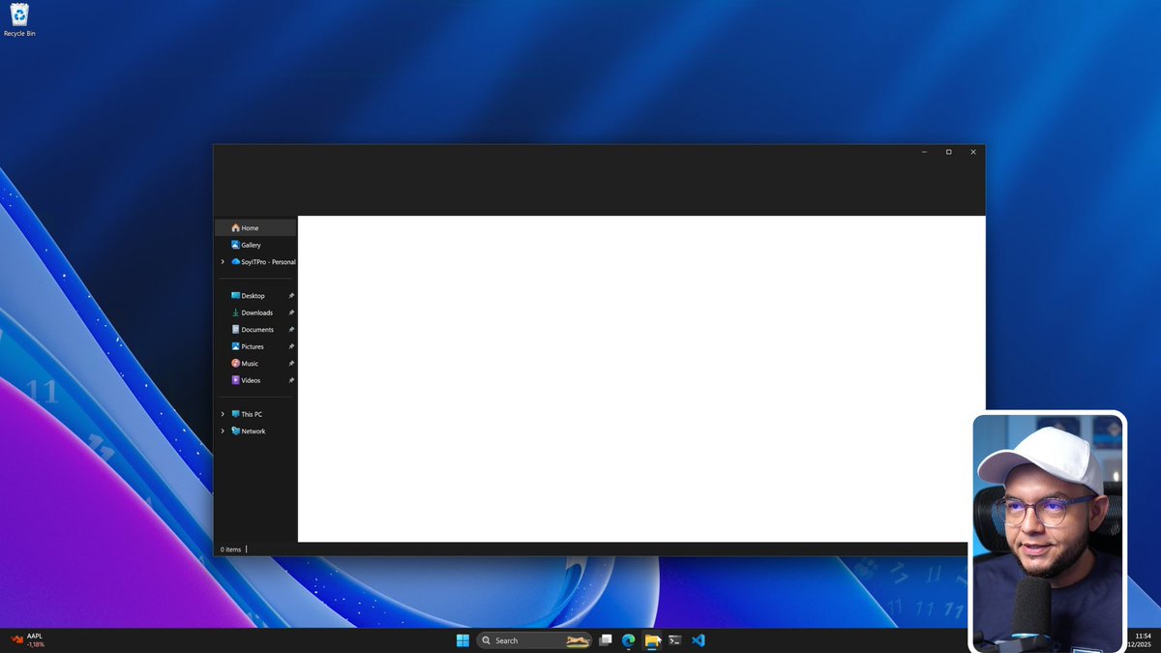This screenshot has width=1161, height=653.
Task: Click the pin icon beside Documents
Action: [291, 330]
